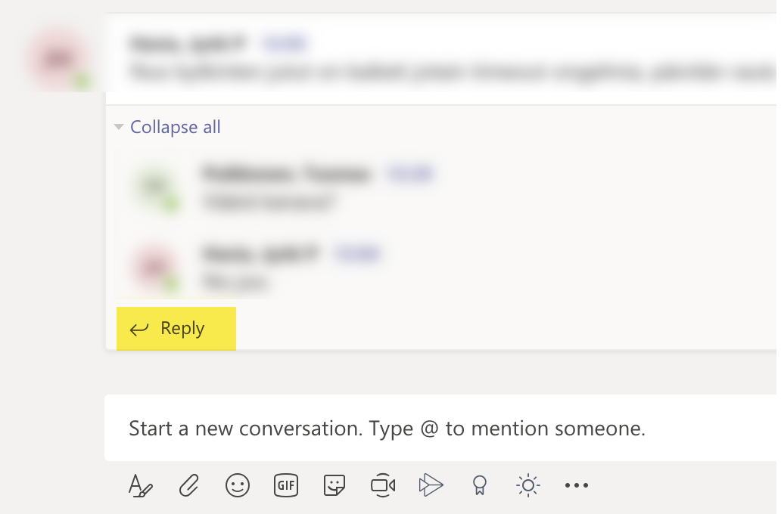This screenshot has height=514, width=781.
Task: Open the Format text options
Action: click(x=141, y=485)
